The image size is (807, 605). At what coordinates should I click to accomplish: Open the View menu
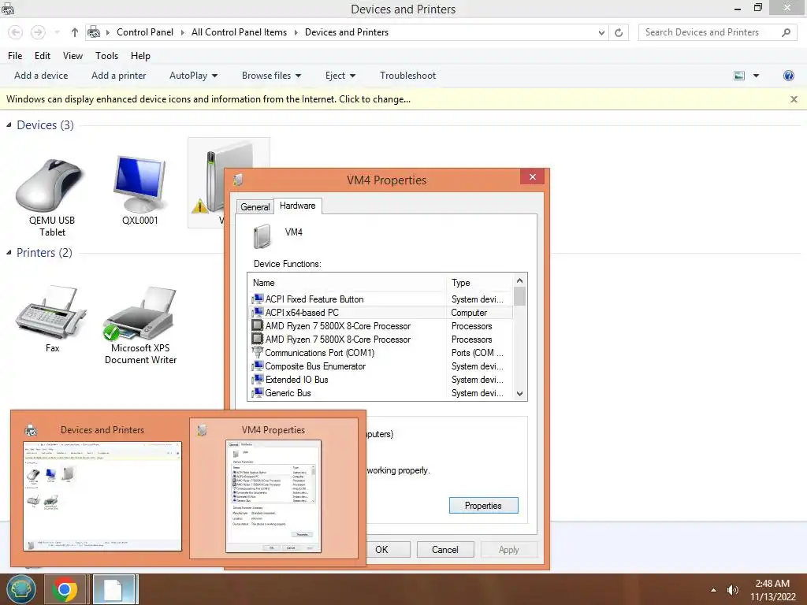(73, 56)
